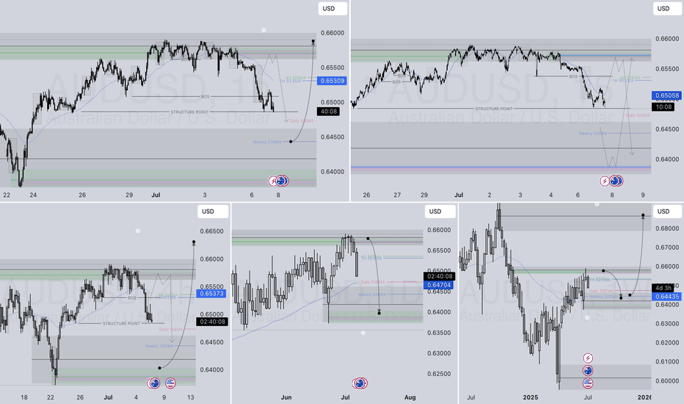
Task: Select the current price label 0.64704
Action: (x=439, y=285)
